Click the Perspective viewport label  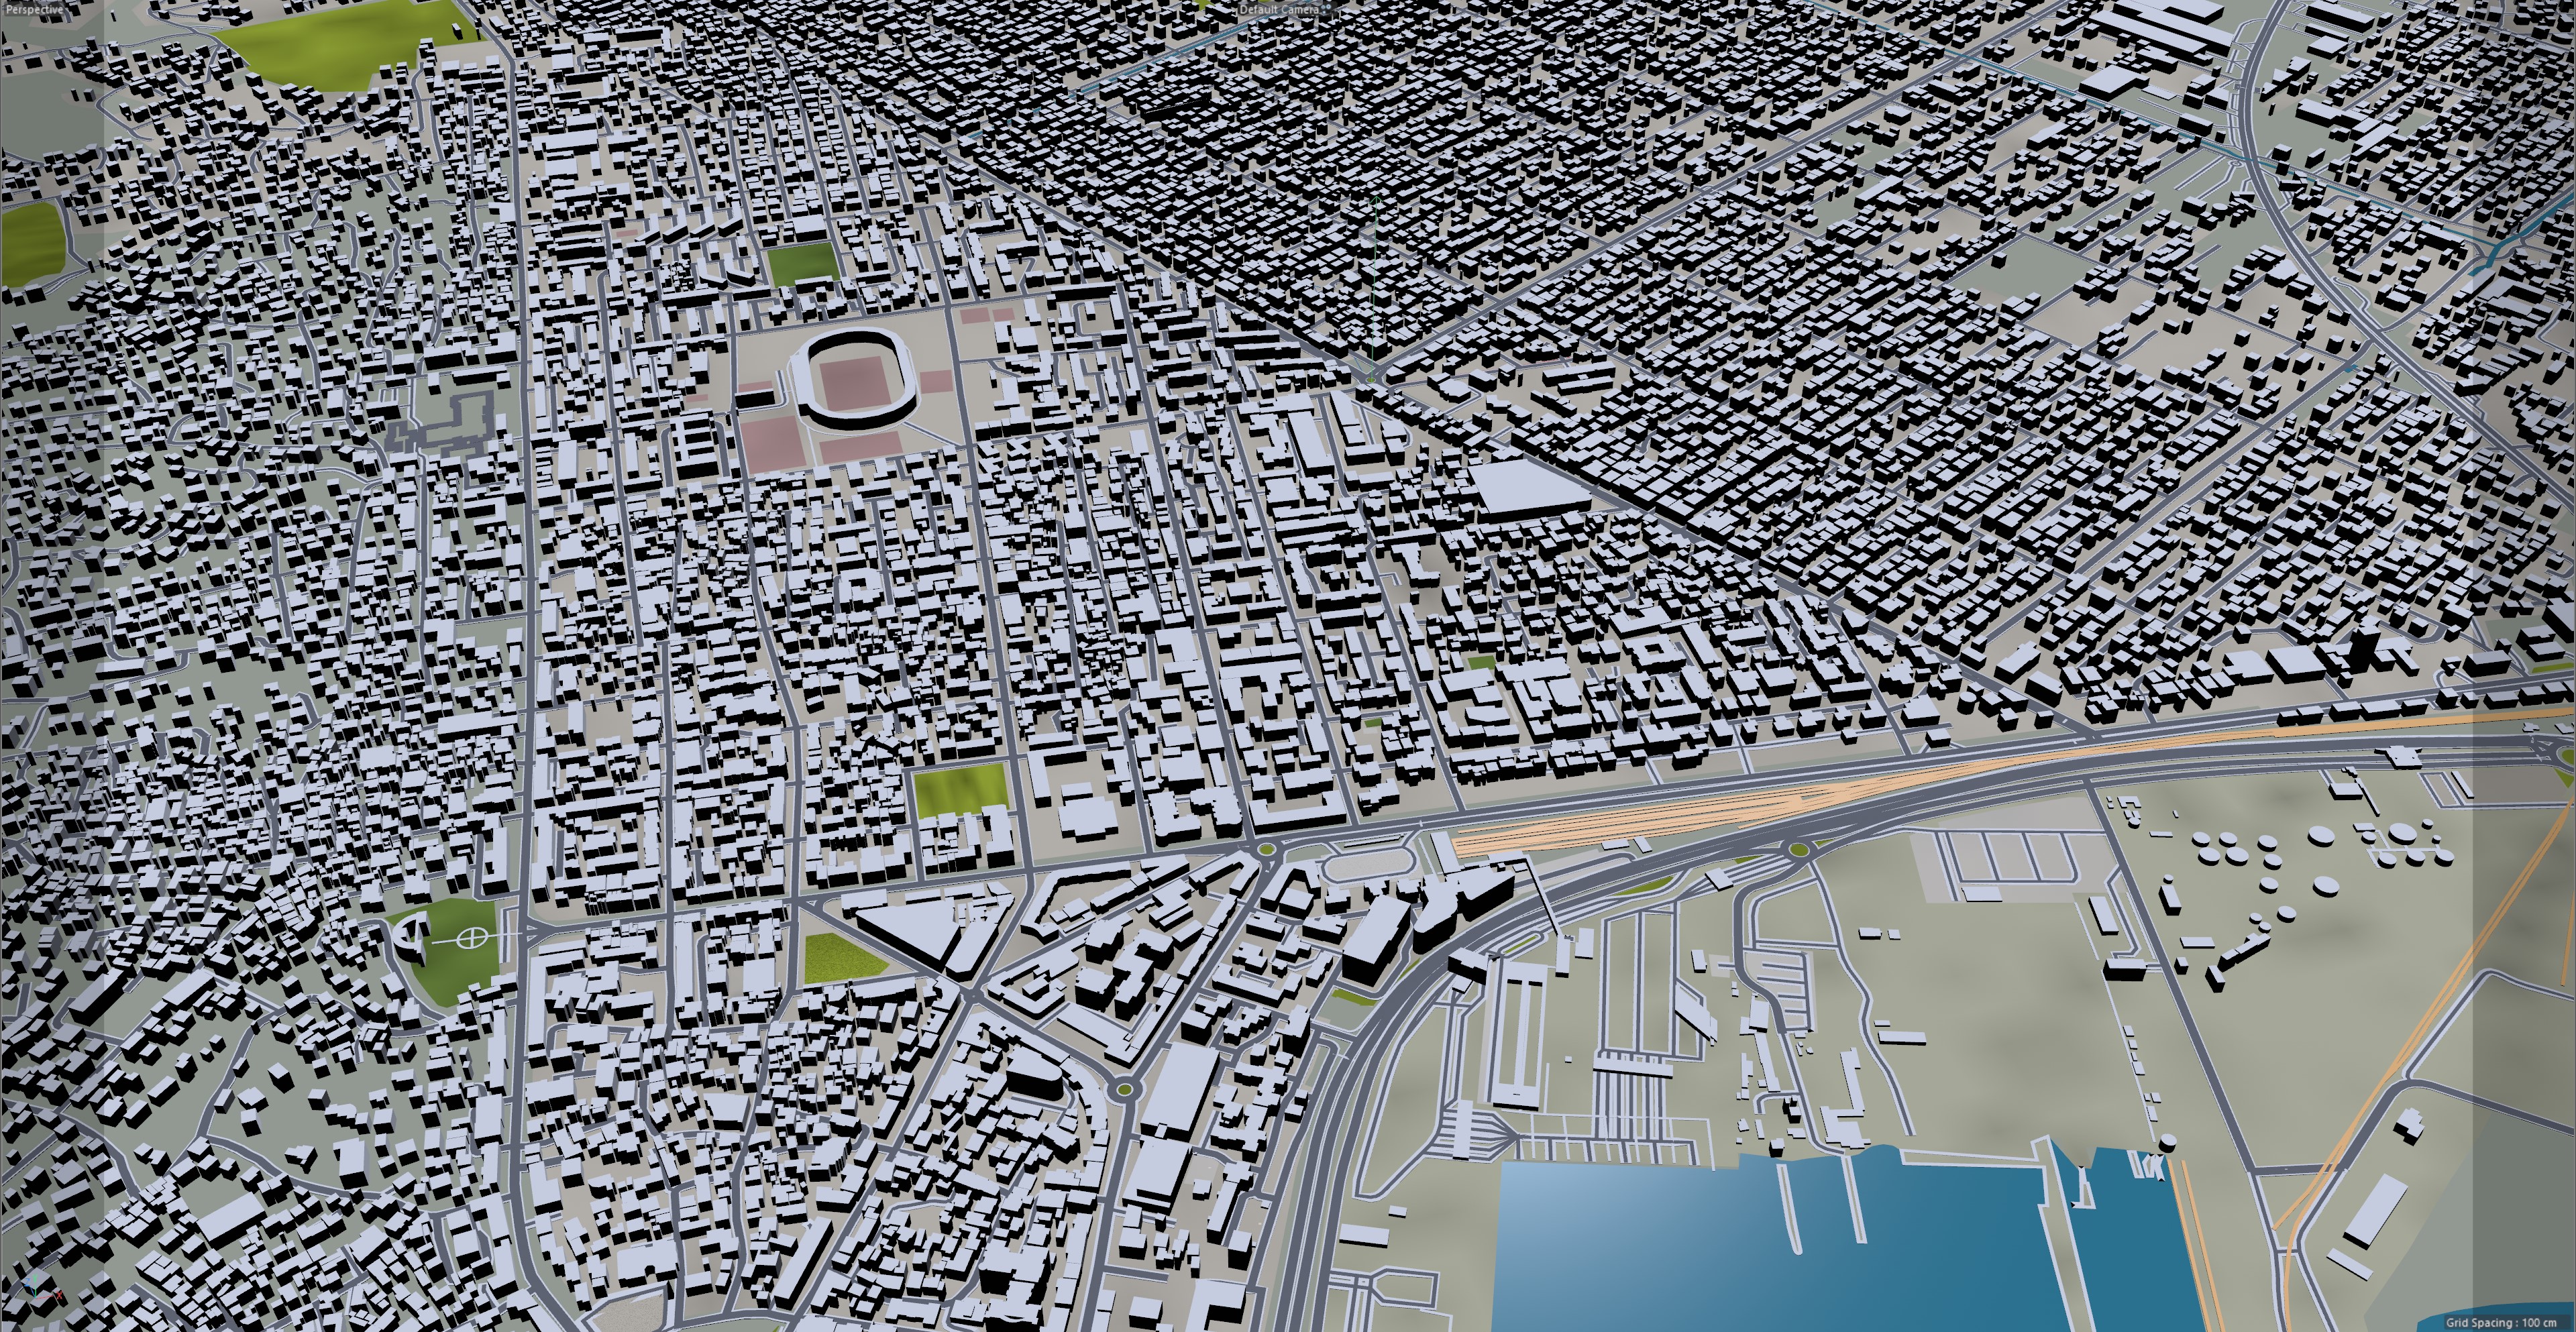point(36,9)
